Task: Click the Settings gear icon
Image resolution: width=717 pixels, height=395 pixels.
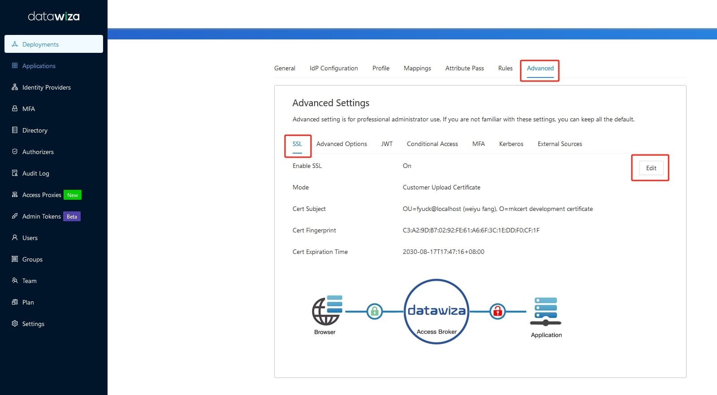Action: tap(15, 323)
